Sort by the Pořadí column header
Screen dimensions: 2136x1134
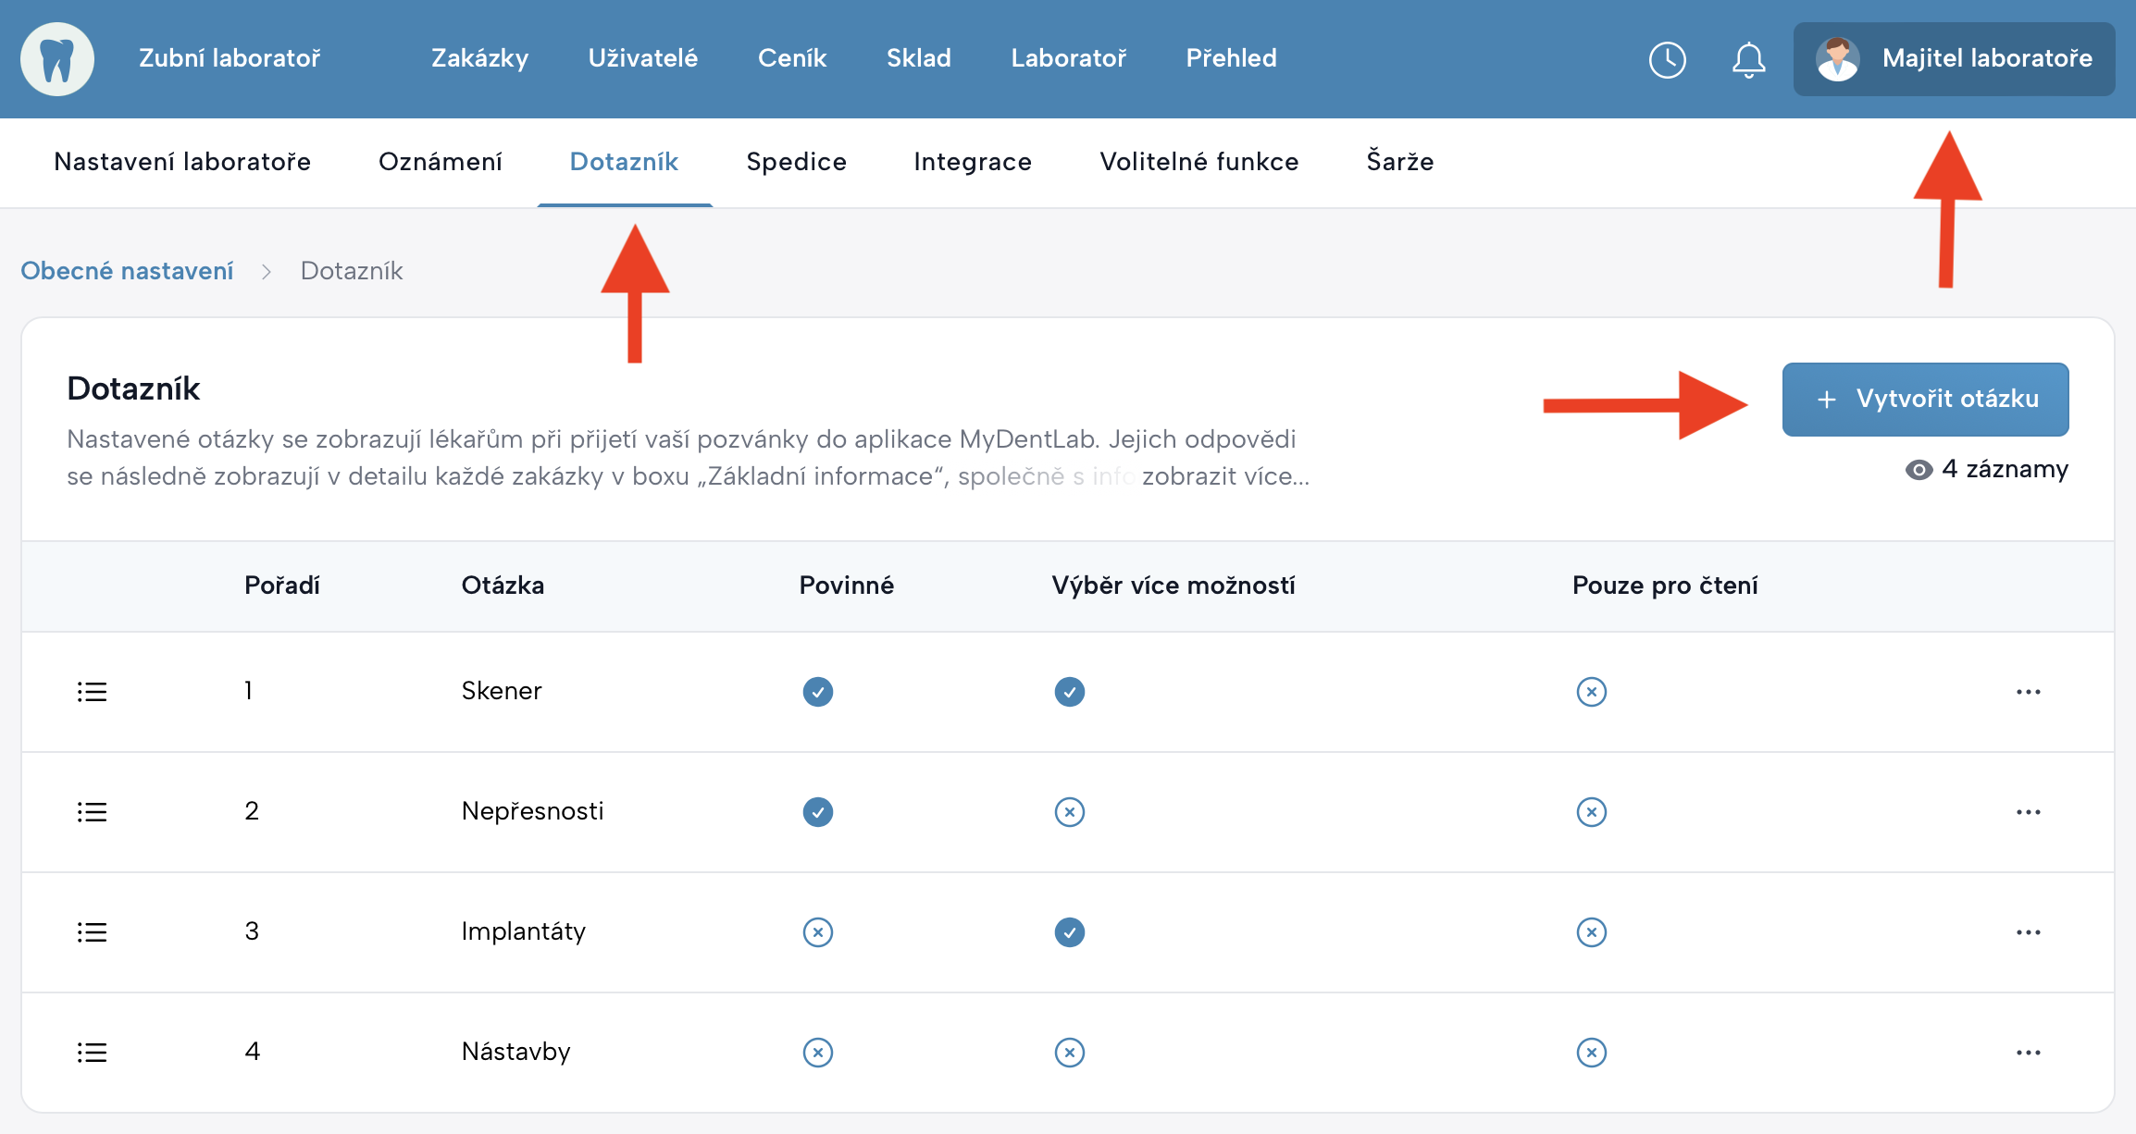click(281, 585)
